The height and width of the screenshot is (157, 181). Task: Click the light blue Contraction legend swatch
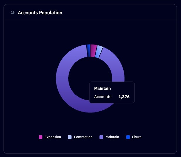pos(70,137)
